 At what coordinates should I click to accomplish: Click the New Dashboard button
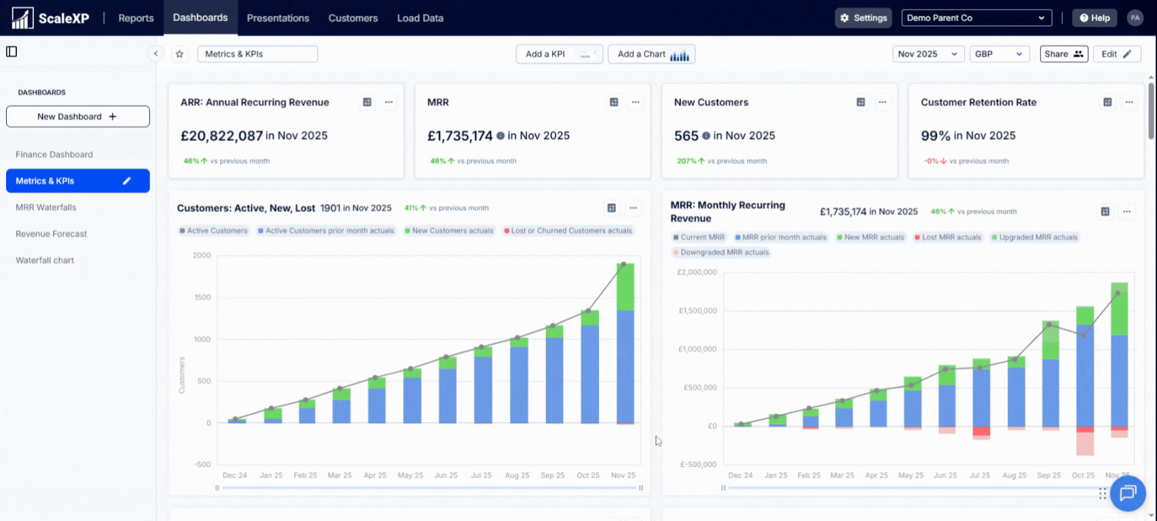pos(78,117)
